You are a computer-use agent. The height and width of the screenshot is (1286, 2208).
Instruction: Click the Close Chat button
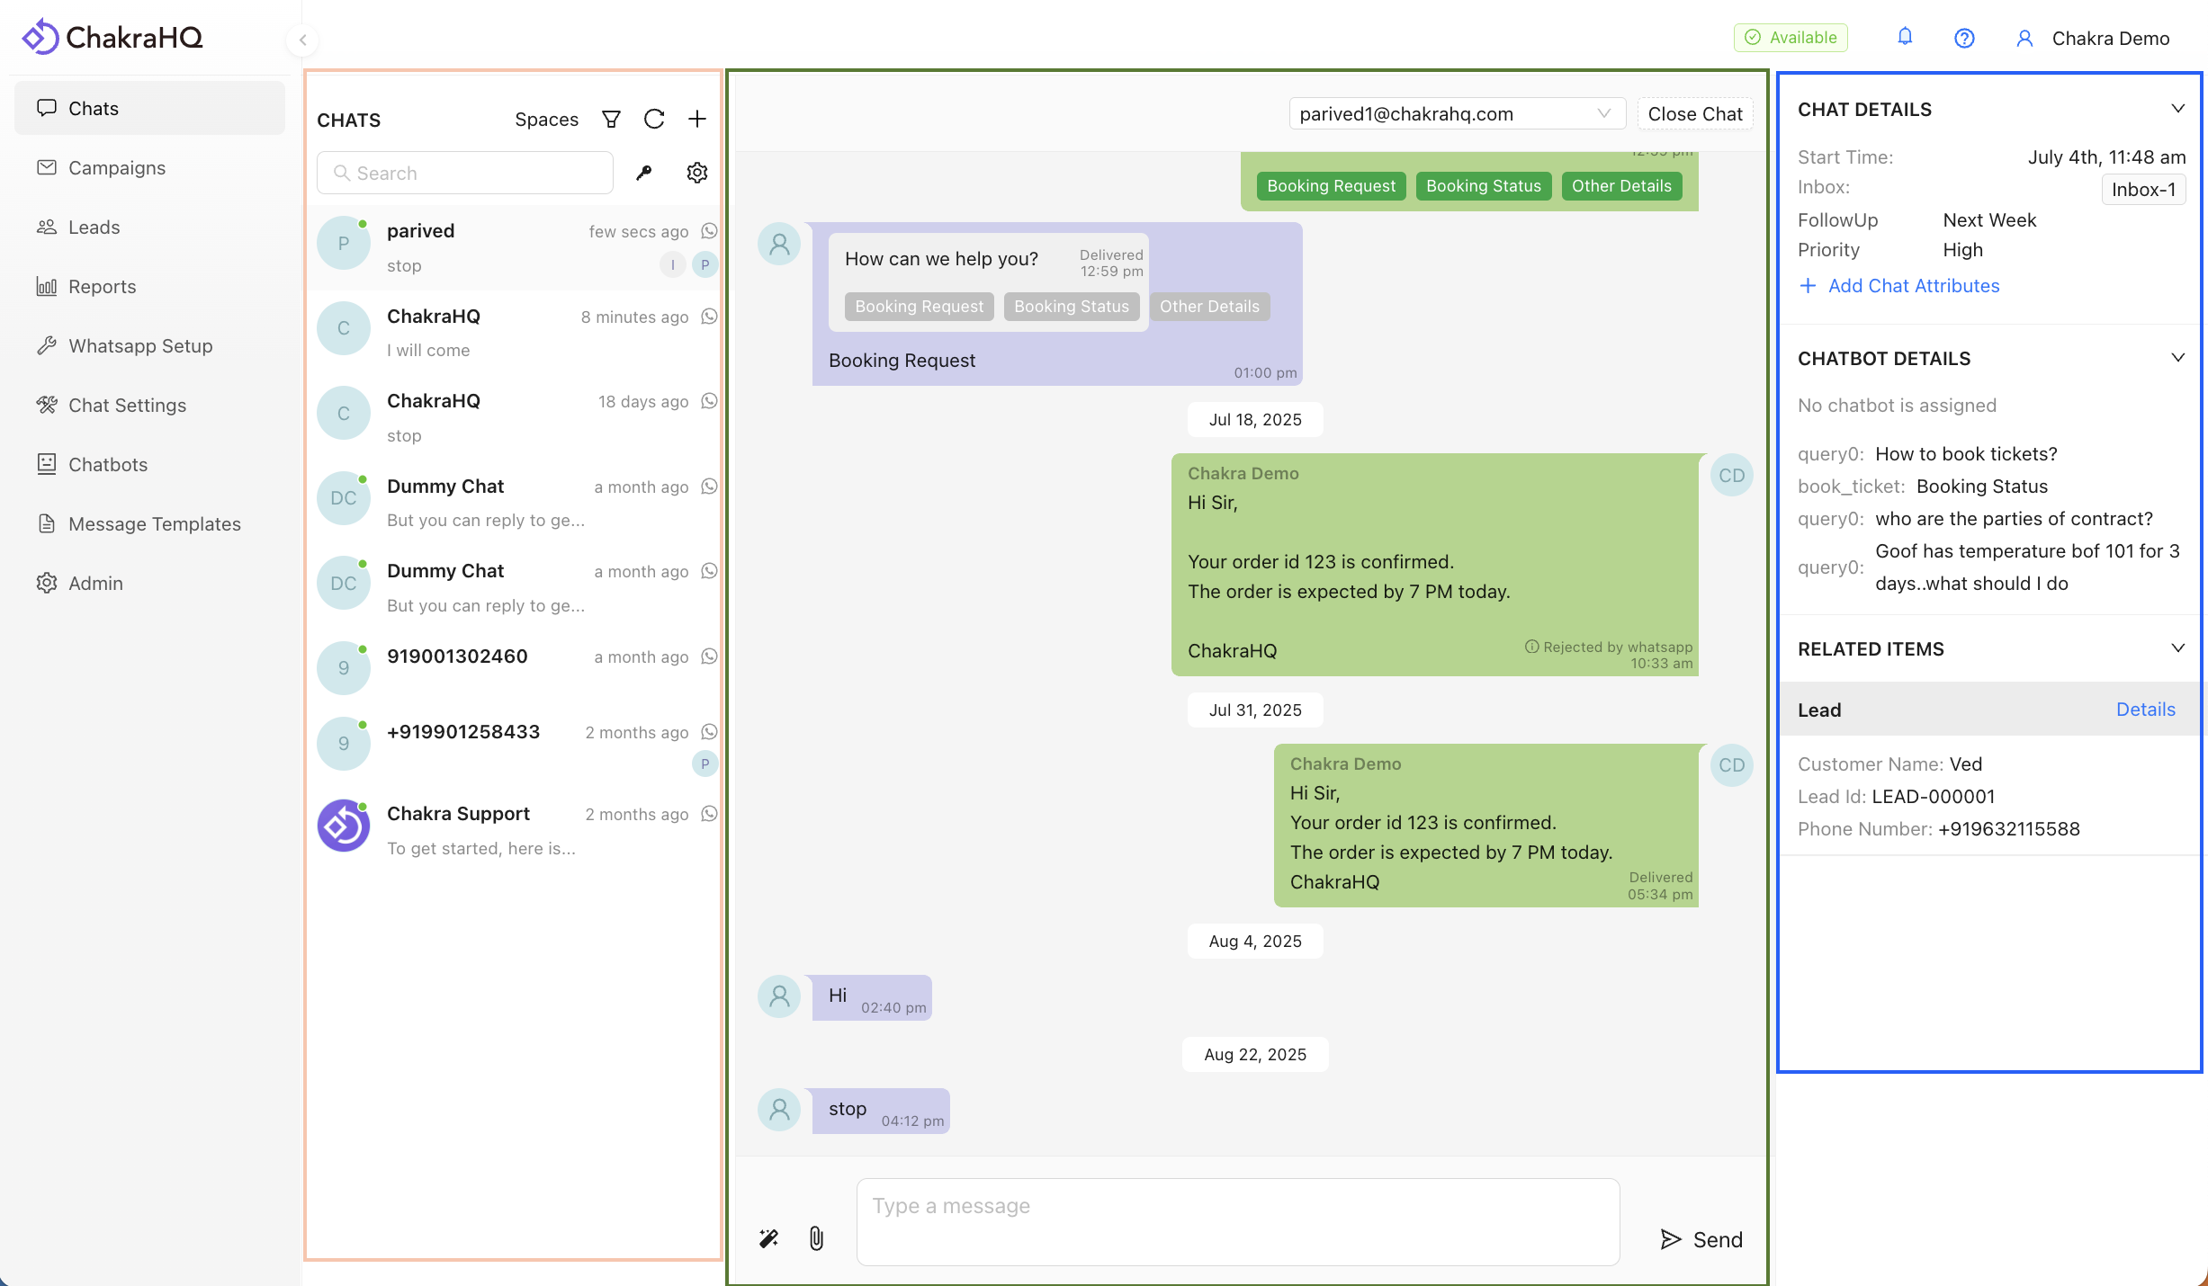click(1695, 114)
